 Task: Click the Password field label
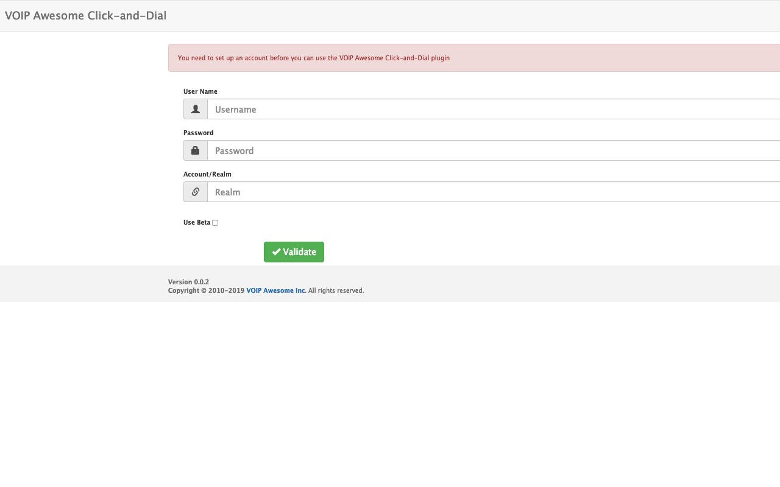[x=199, y=133]
